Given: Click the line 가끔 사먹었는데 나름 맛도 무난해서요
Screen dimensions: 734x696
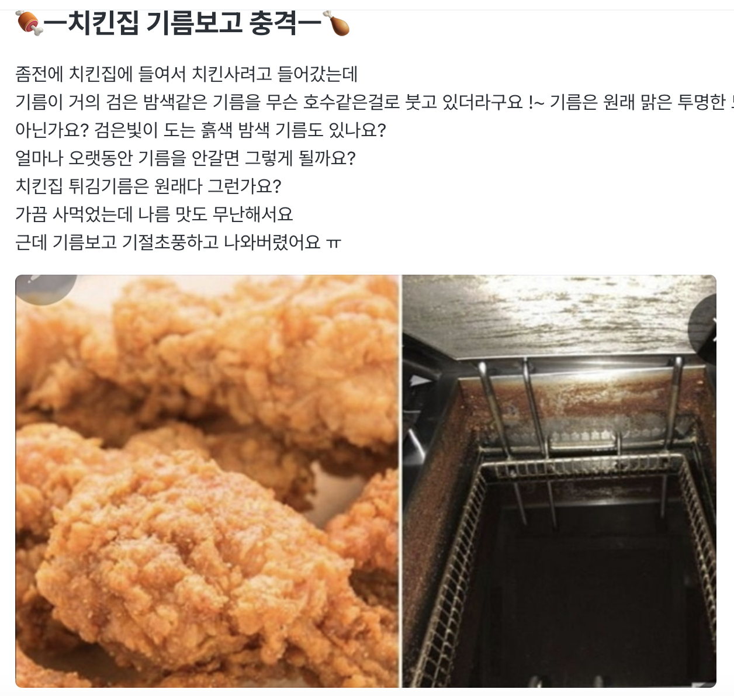Looking at the screenshot, I should (154, 214).
